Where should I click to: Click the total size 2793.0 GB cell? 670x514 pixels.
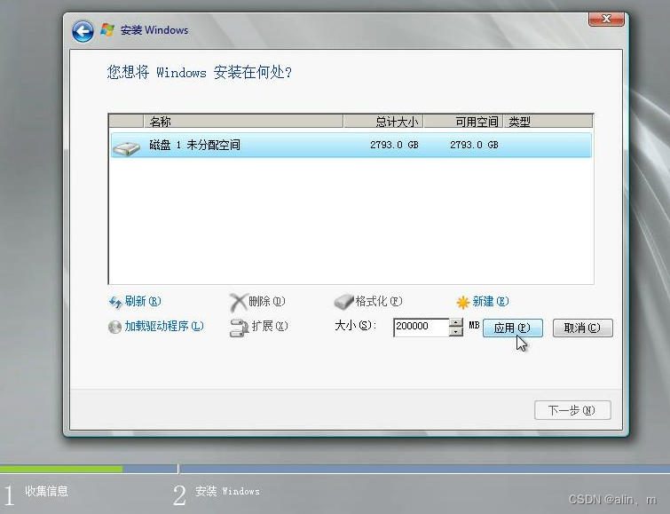394,145
